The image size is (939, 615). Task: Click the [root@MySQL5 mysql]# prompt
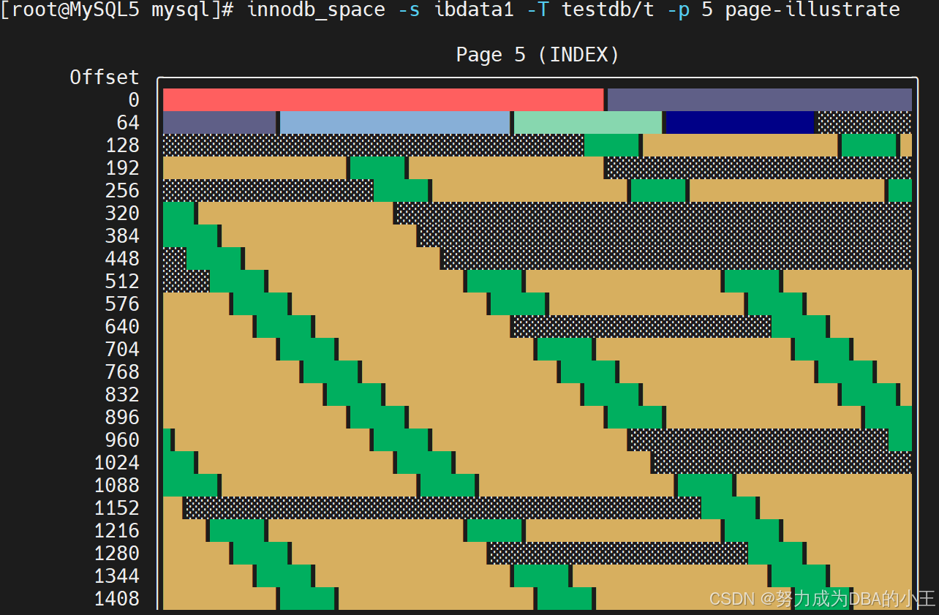118,10
